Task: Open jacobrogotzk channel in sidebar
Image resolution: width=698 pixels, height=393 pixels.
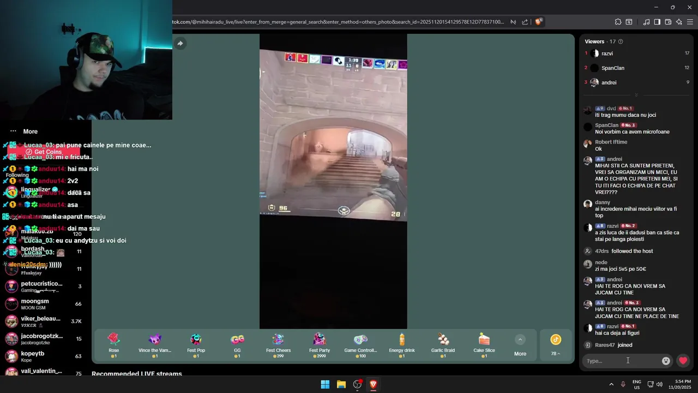Action: 43,339
